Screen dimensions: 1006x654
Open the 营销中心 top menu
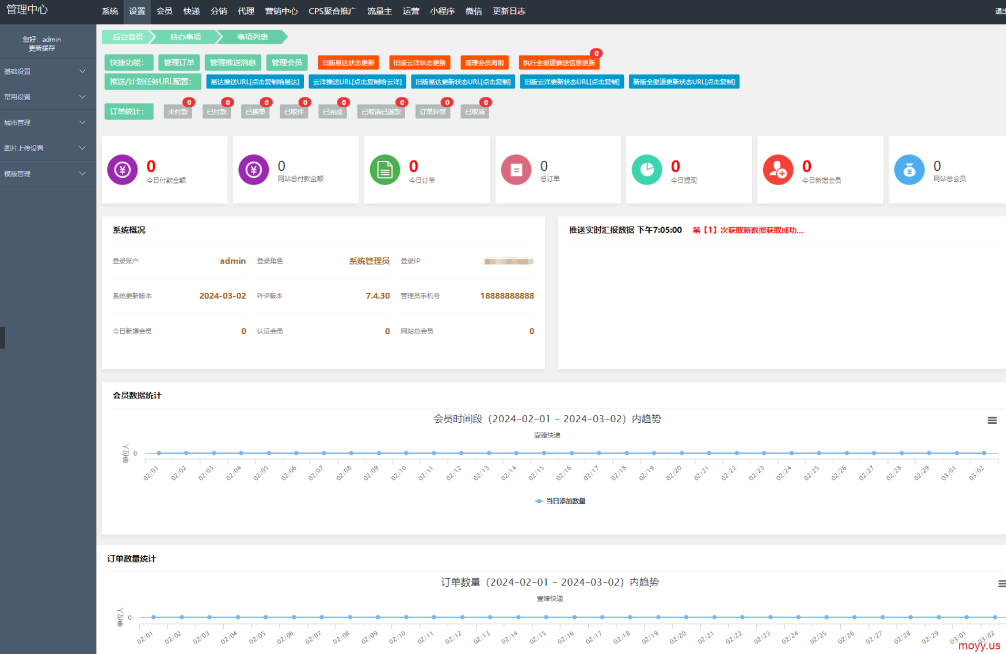pyautogui.click(x=281, y=12)
